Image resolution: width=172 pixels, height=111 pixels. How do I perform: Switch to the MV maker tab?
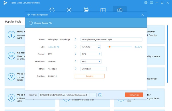coord(86,10)
